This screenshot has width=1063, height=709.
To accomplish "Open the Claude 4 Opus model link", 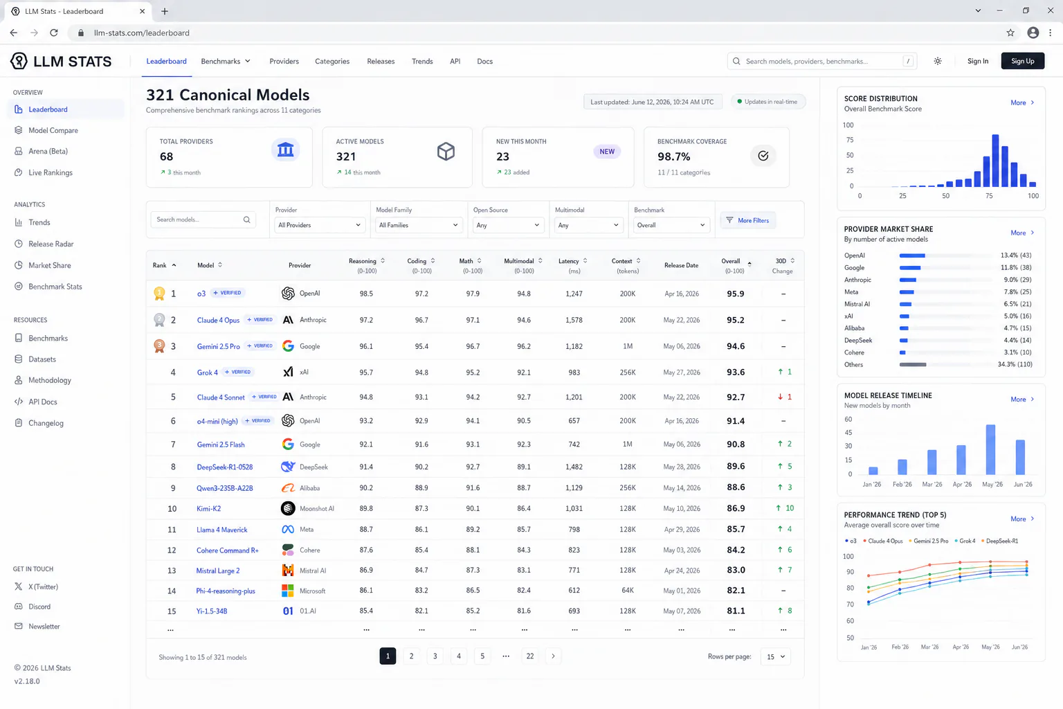I will click(x=218, y=320).
